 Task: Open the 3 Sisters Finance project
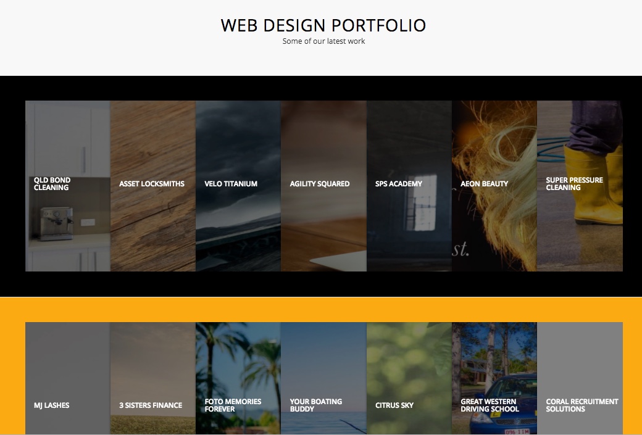(x=153, y=378)
